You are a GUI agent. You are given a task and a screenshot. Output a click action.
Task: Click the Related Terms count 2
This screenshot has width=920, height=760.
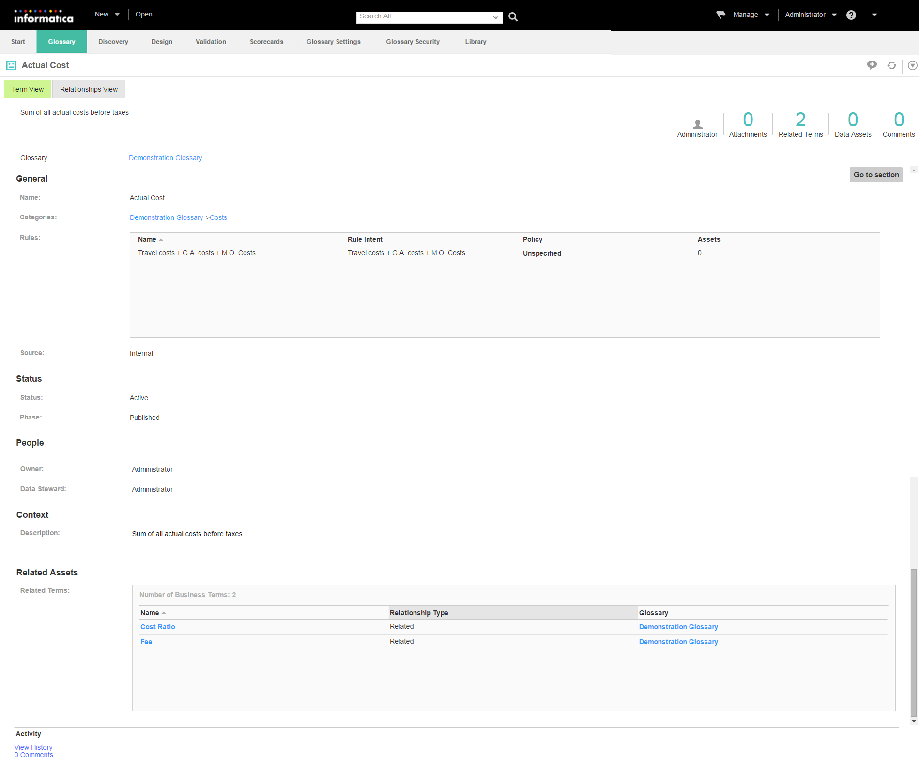click(801, 120)
